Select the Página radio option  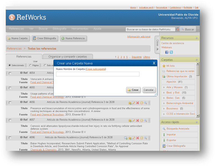click(x=30, y=65)
